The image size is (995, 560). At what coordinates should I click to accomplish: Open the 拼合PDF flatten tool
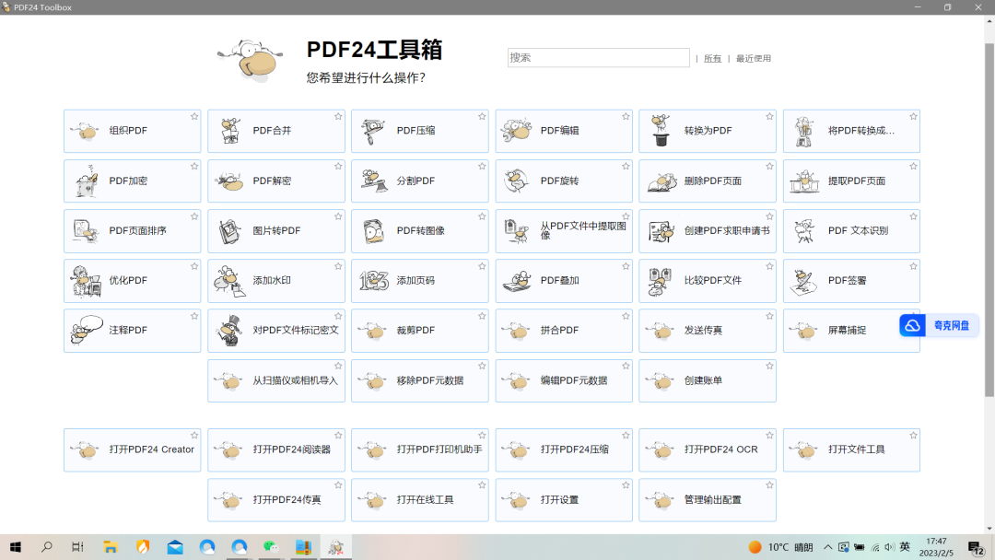564,331
